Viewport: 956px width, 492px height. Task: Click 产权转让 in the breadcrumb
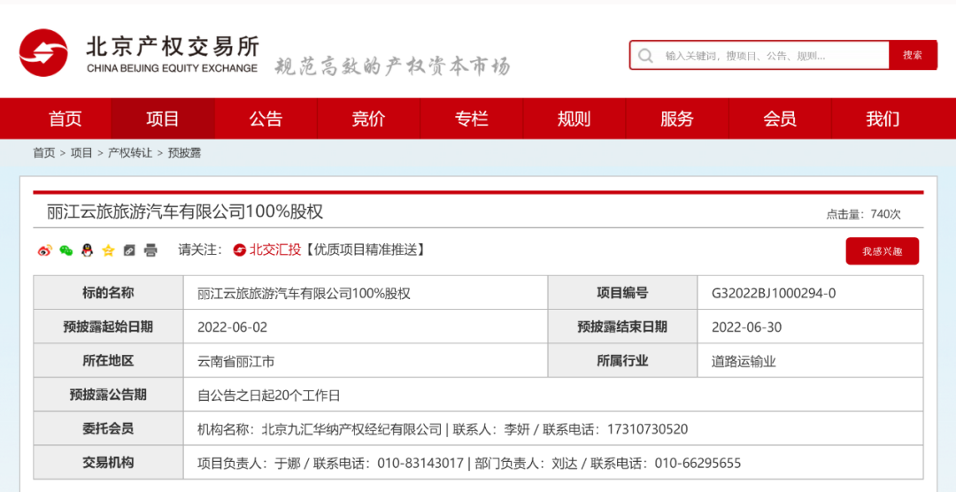(x=130, y=153)
